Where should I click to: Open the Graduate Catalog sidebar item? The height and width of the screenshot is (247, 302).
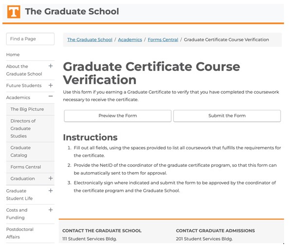(x=20, y=151)
